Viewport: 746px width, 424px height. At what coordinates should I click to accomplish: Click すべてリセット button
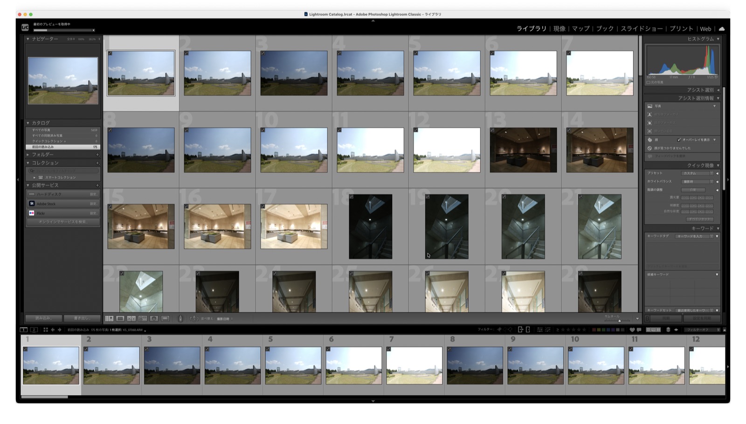point(700,219)
